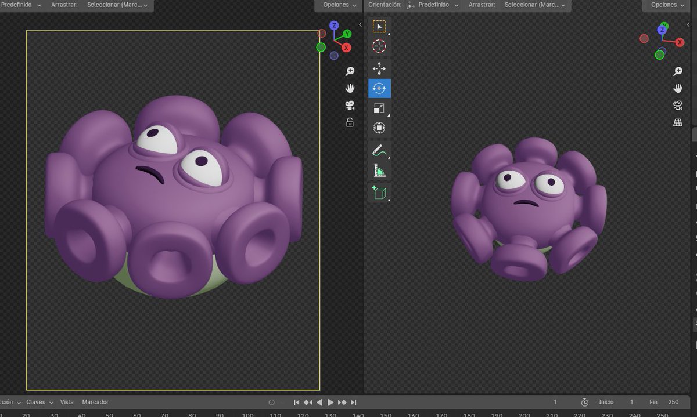
Task: Click the zoom magnifier in left viewport
Action: 350,71
